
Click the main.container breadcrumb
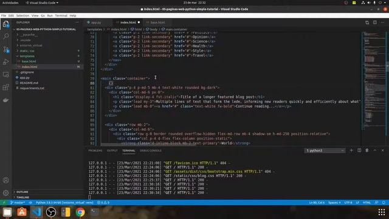tap(174, 29)
